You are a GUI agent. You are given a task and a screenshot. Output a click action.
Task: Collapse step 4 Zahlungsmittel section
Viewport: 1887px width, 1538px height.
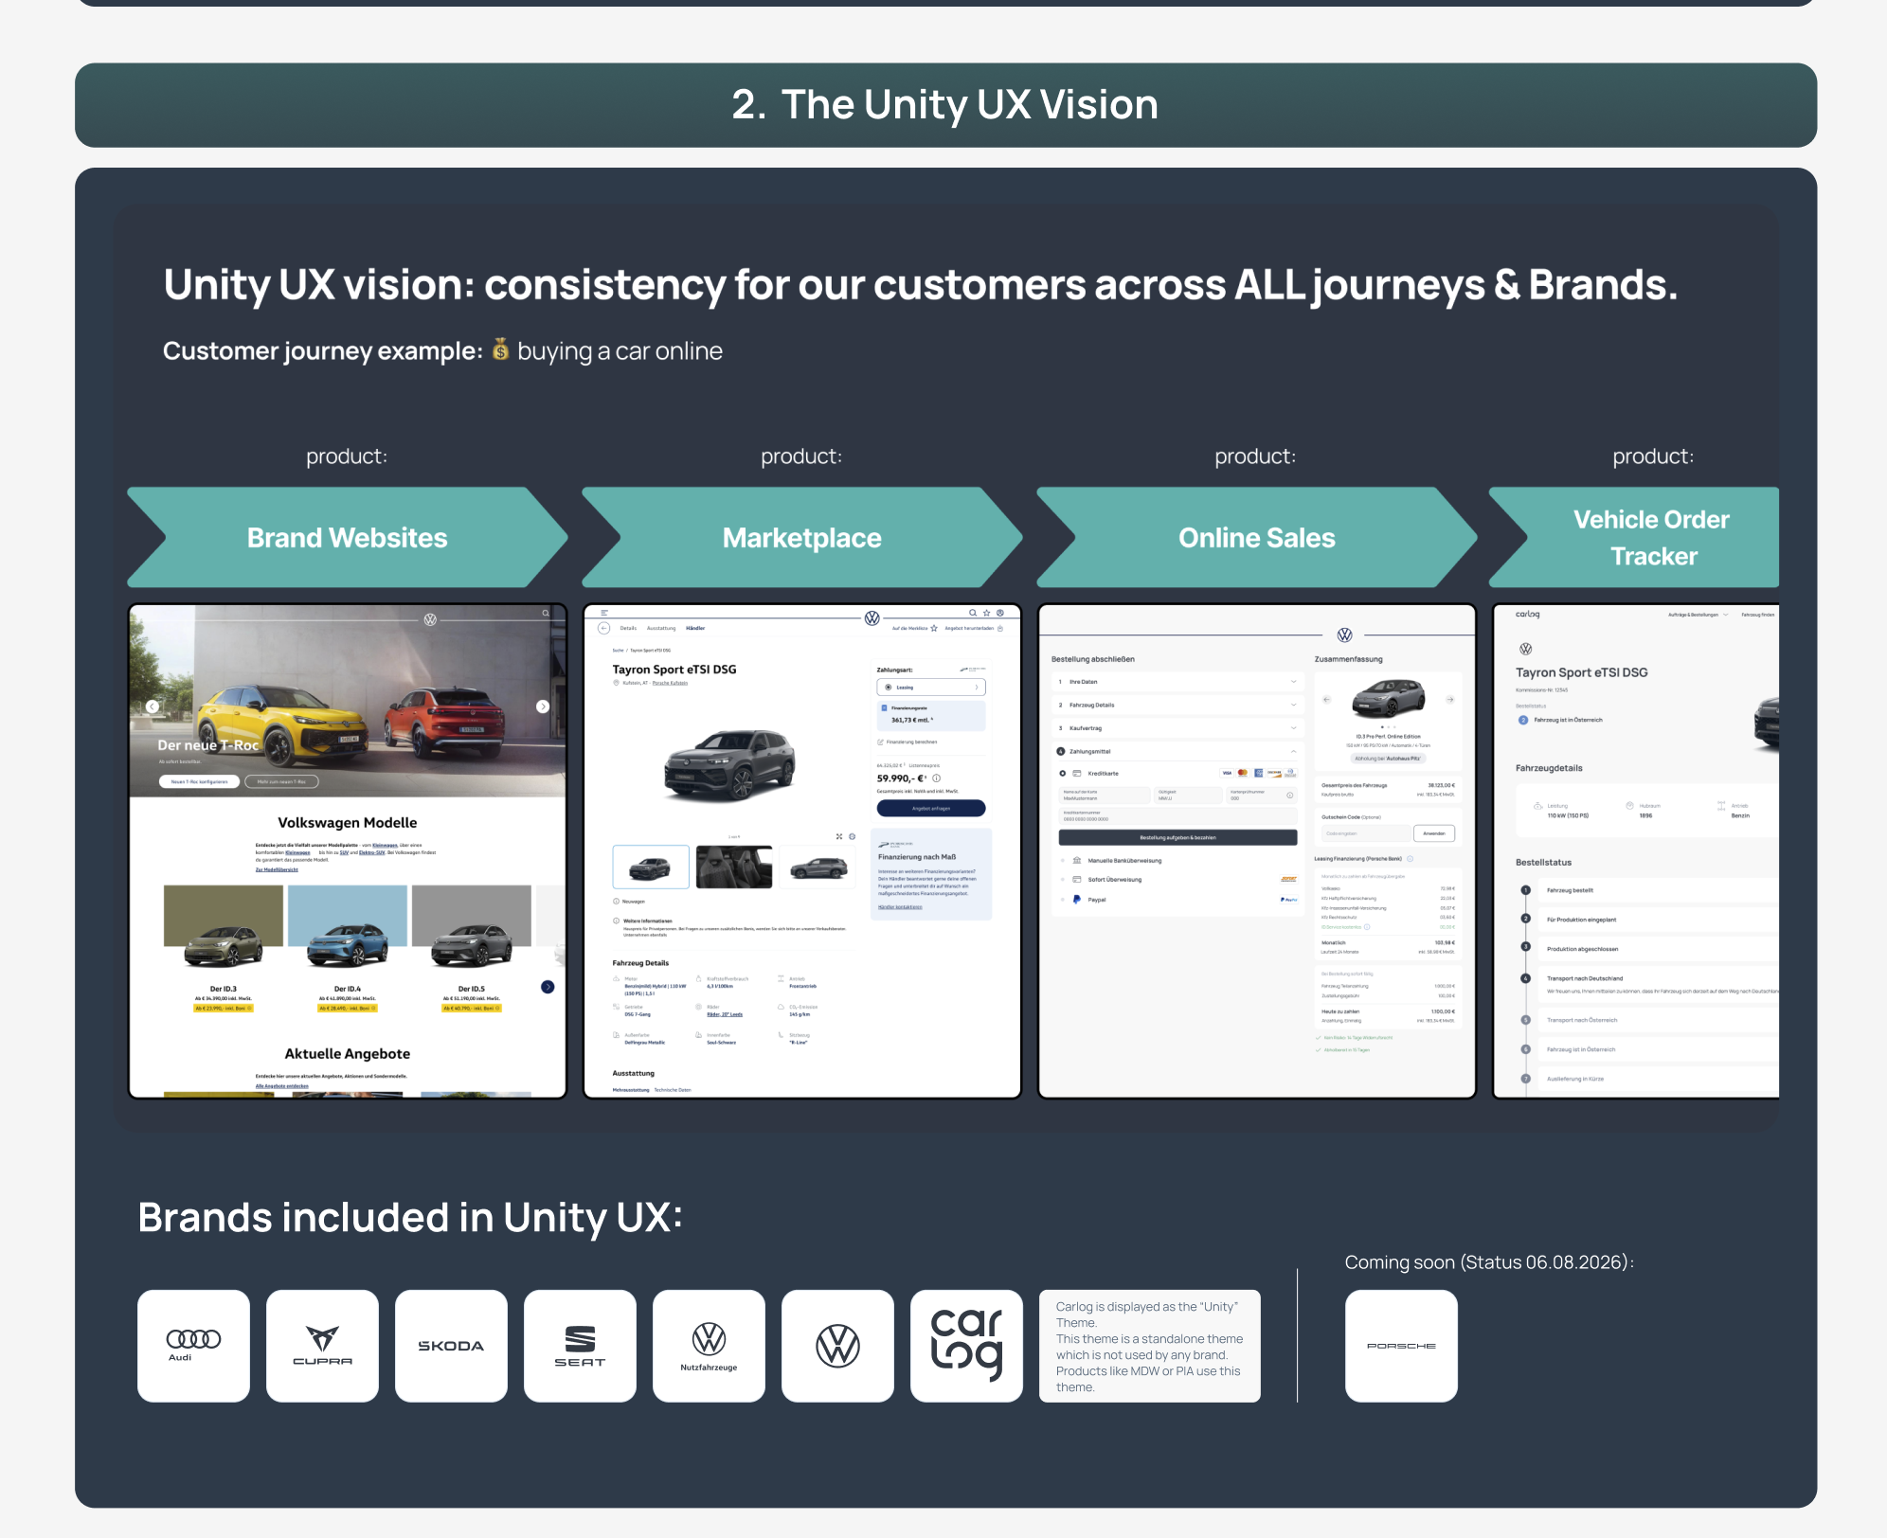click(x=1177, y=752)
